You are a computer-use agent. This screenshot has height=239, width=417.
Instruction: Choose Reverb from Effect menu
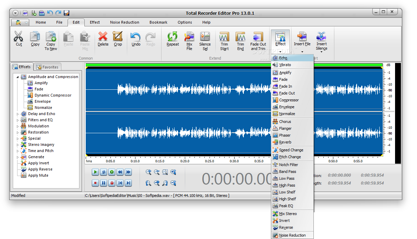point(292,142)
